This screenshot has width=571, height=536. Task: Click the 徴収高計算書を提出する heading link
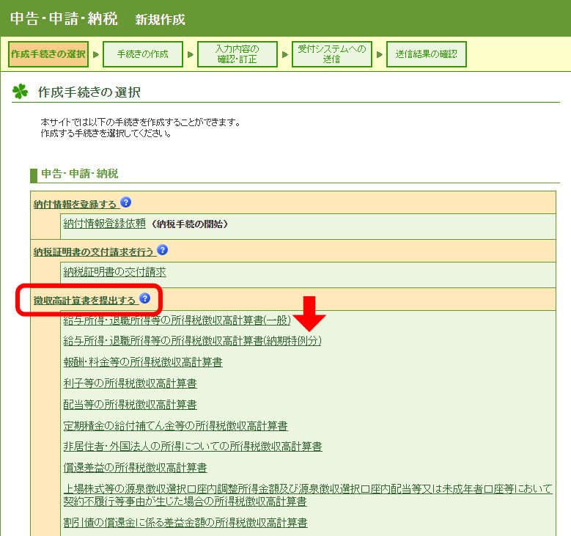[85, 300]
